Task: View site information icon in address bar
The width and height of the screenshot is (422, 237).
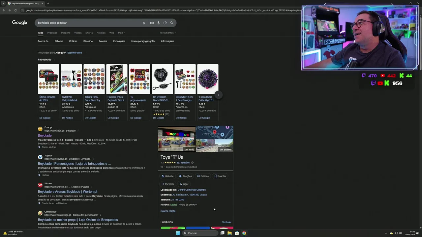Action: pos(22,10)
